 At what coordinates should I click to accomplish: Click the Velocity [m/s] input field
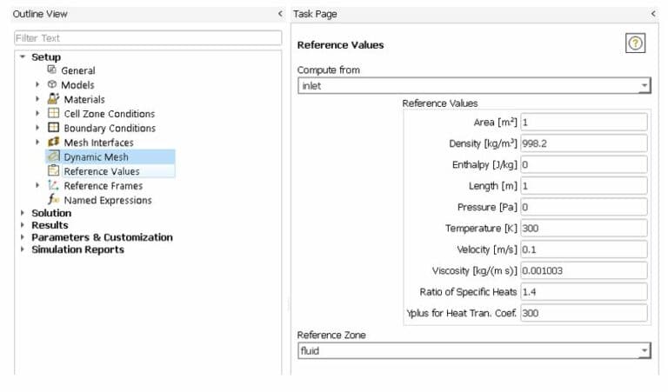coord(583,249)
